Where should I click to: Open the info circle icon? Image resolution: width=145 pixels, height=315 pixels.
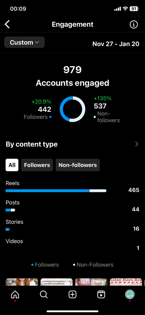[x=134, y=25]
